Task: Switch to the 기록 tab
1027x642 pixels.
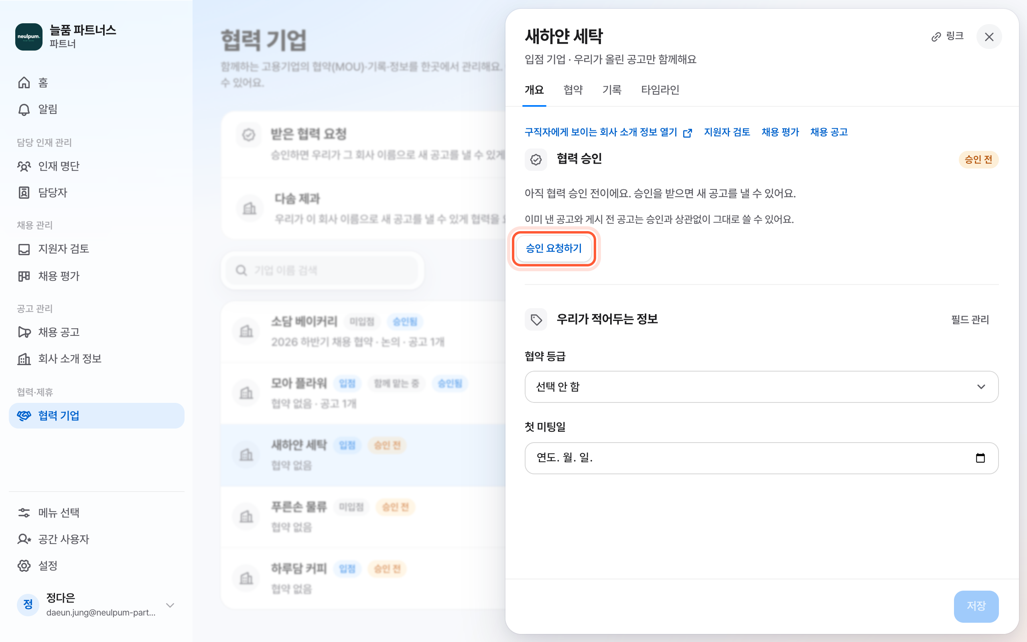Action: [612, 90]
